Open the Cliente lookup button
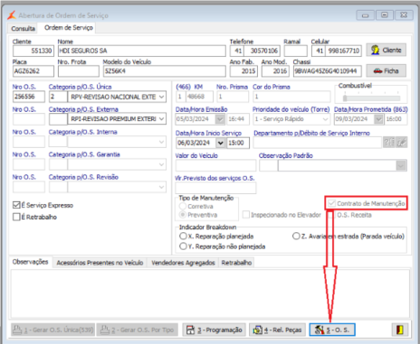This screenshot has height=344, width=420. [387, 50]
